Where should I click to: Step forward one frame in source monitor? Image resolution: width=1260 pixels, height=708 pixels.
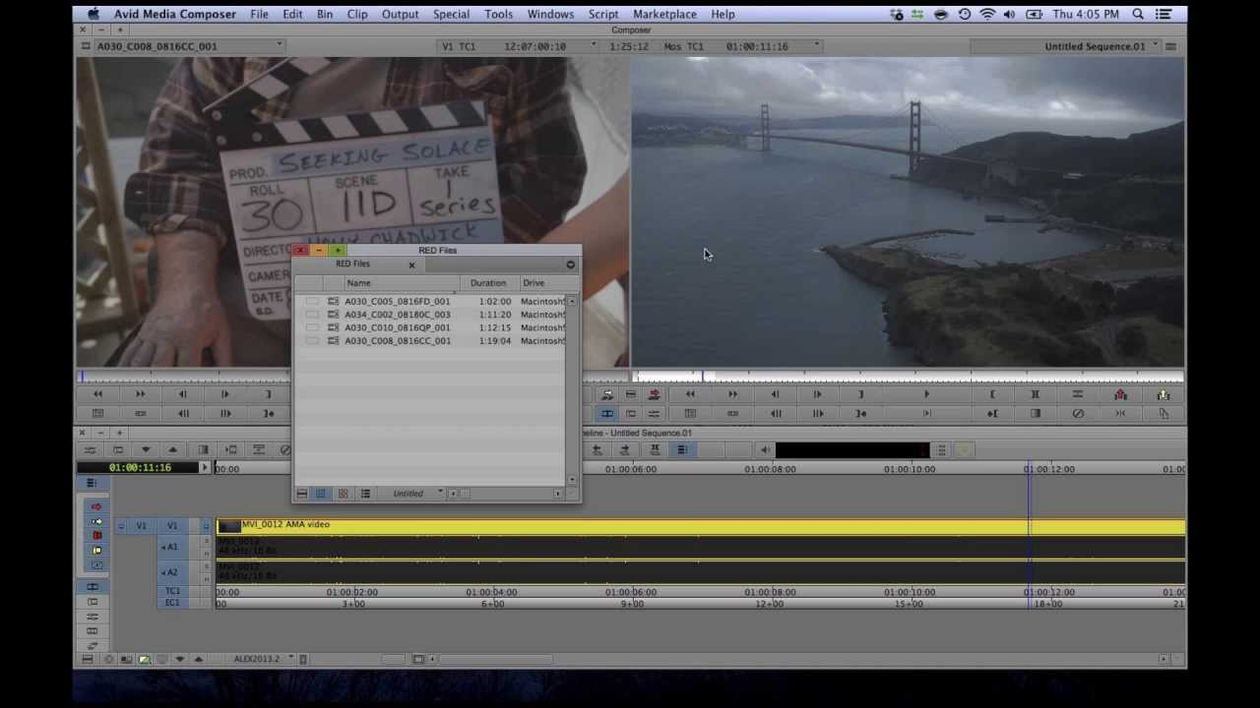coord(225,394)
